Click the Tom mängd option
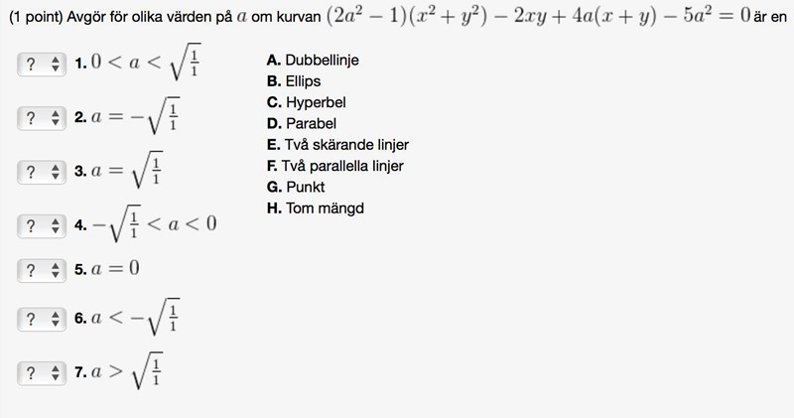The width and height of the screenshot is (794, 418). click(x=317, y=209)
